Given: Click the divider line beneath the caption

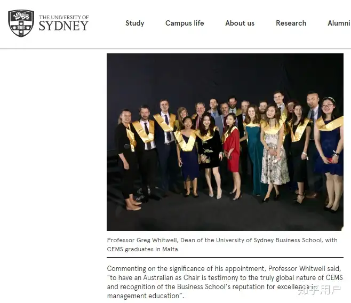Looking at the screenshot, I should [x=225, y=257].
